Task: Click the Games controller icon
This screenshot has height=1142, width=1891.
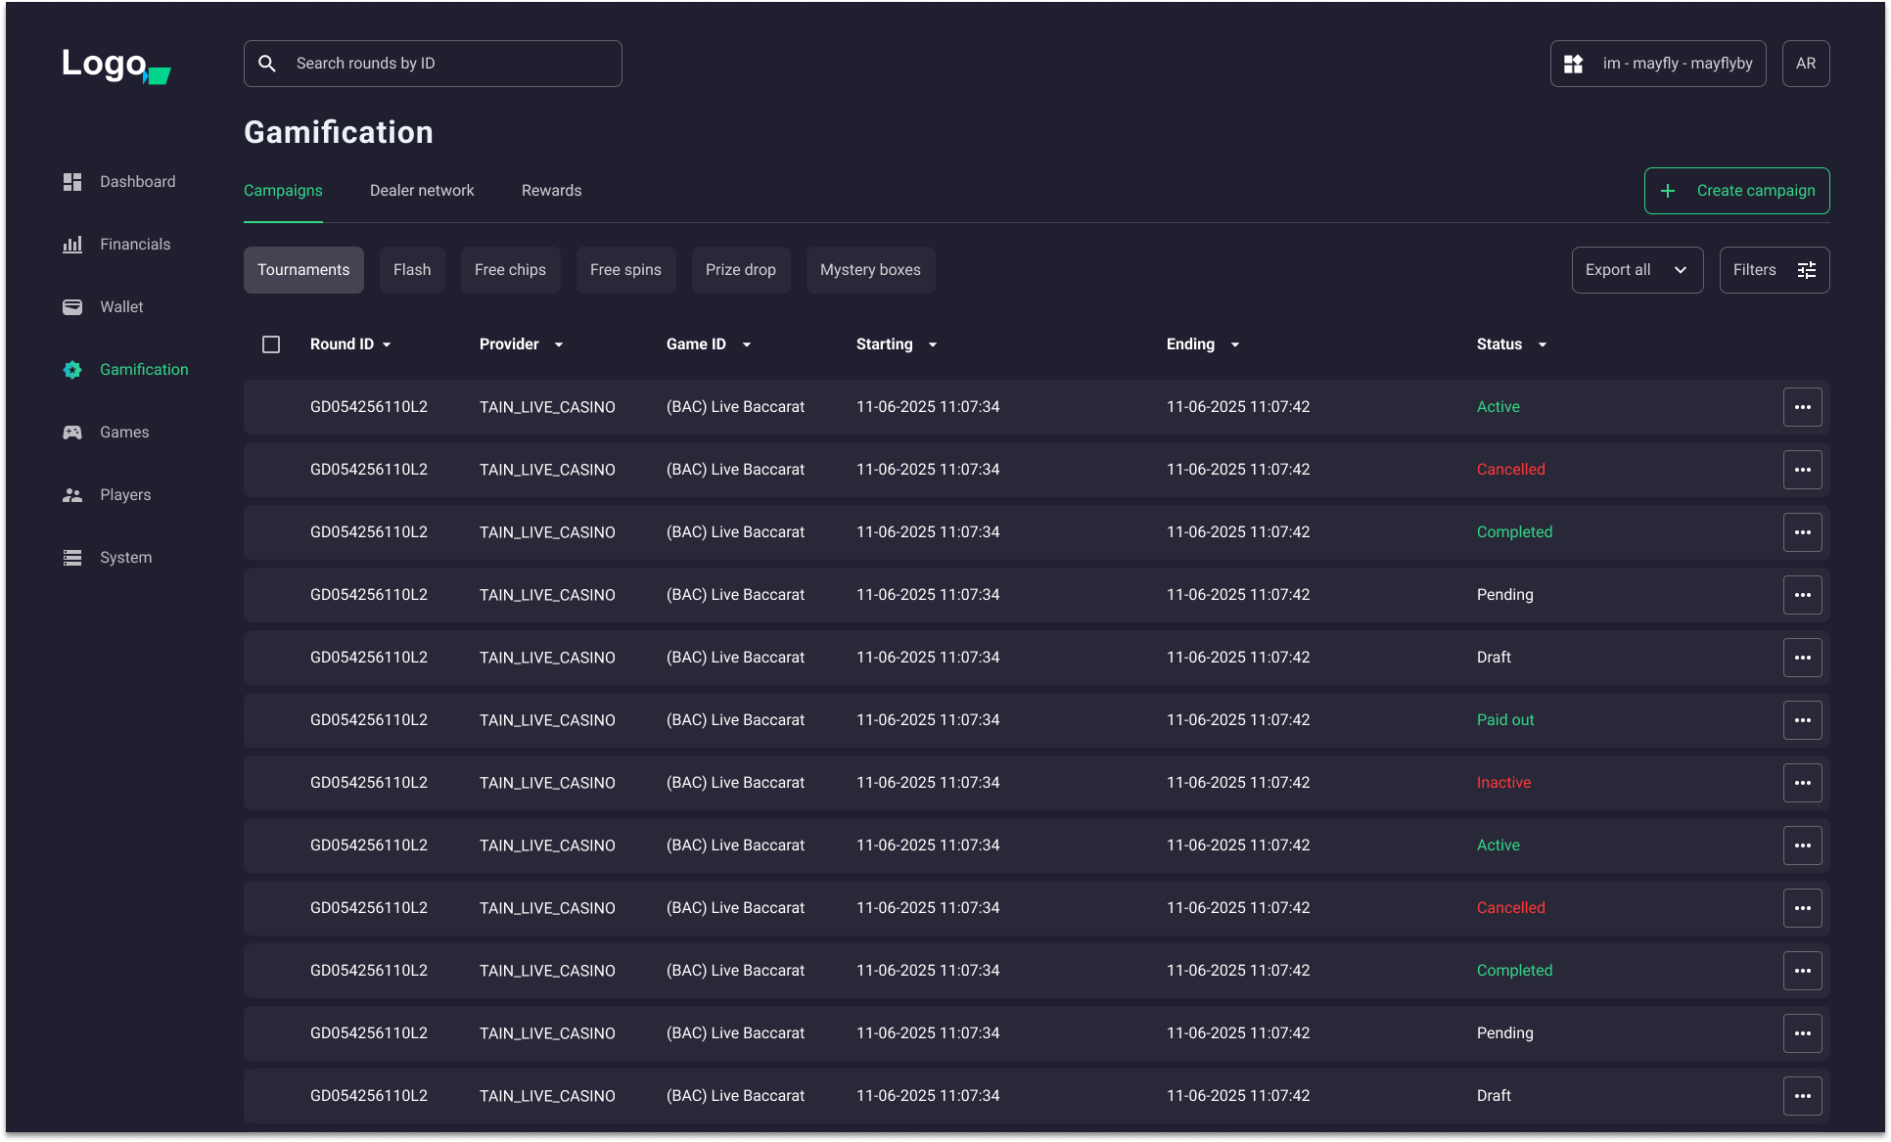Action: pyautogui.click(x=71, y=432)
